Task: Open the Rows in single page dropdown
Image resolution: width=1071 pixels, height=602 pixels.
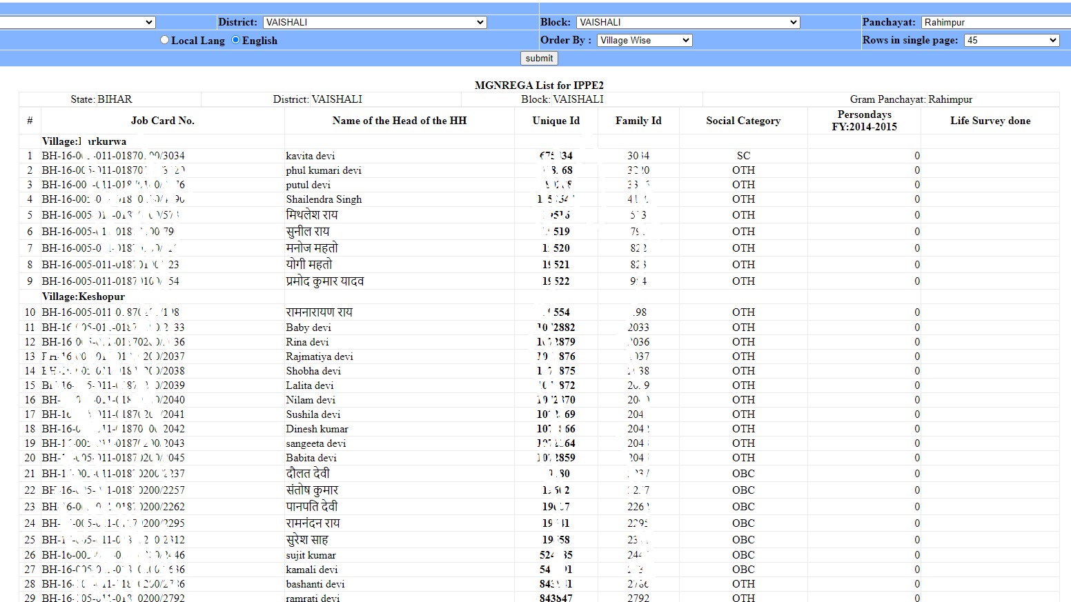Action: tap(1011, 40)
